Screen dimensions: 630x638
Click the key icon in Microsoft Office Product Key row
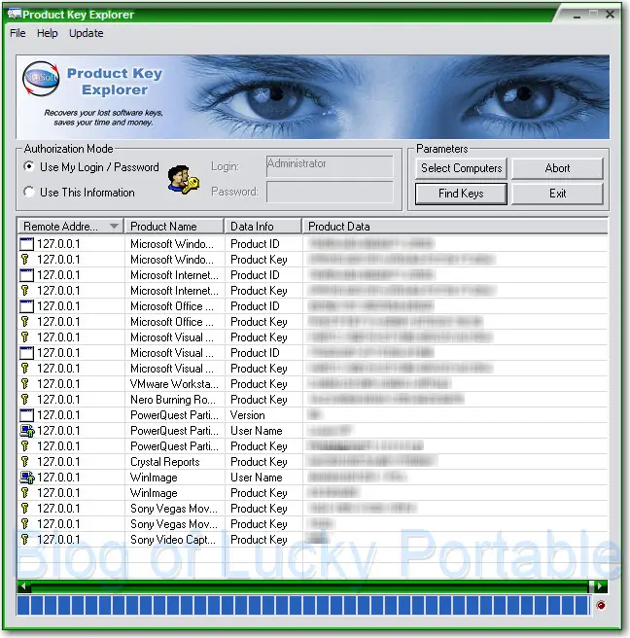(x=25, y=322)
